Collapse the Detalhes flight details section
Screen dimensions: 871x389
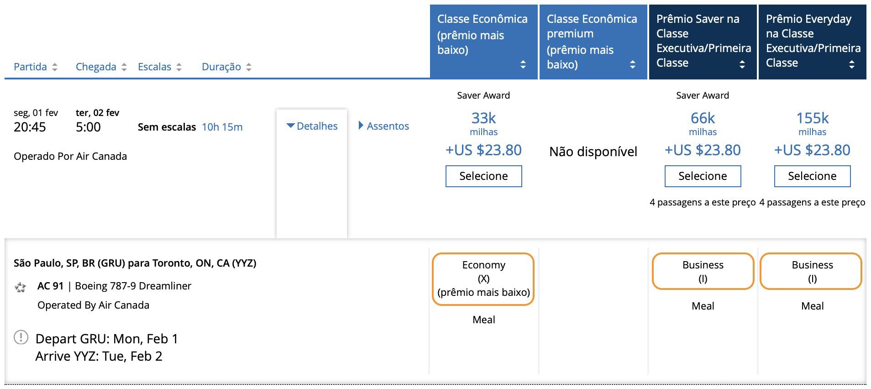tap(312, 126)
